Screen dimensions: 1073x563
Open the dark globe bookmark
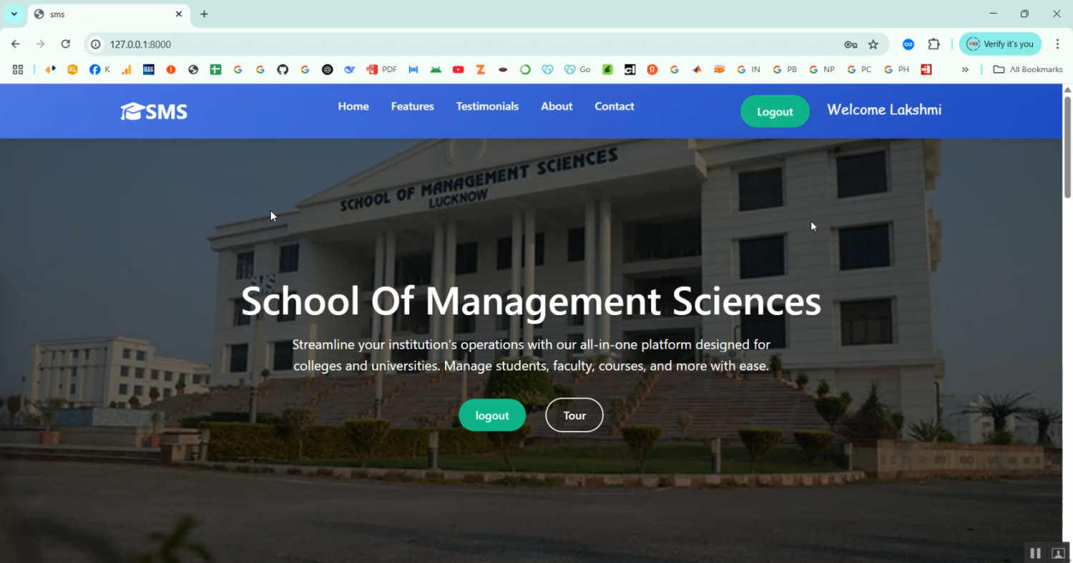click(193, 69)
